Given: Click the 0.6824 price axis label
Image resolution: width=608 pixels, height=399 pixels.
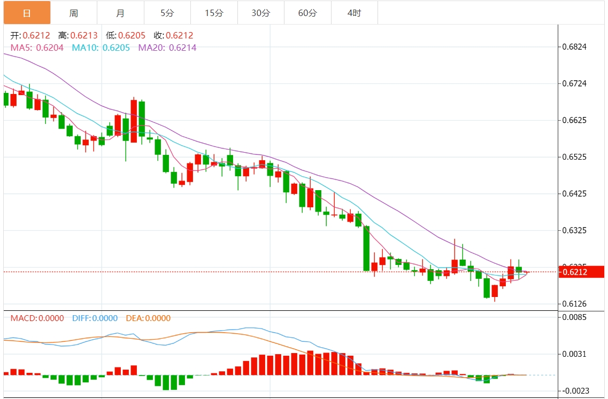Looking at the screenshot, I should tap(574, 47).
